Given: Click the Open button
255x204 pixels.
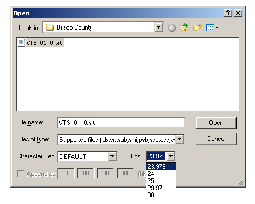Looking at the screenshot, I should pos(216,123).
